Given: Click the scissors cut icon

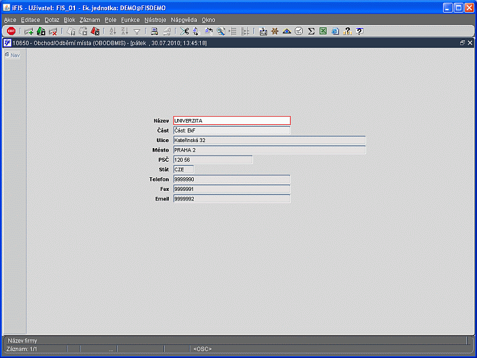Looking at the screenshot, I should [x=184, y=31].
